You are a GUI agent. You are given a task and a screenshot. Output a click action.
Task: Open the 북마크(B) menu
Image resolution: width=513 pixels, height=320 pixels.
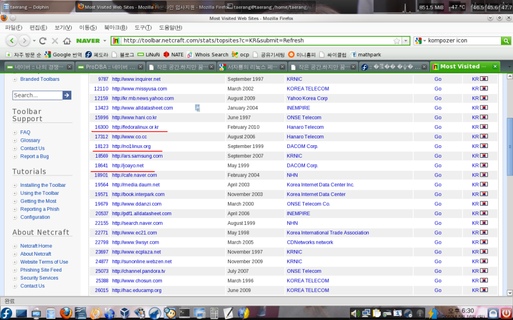click(116, 27)
